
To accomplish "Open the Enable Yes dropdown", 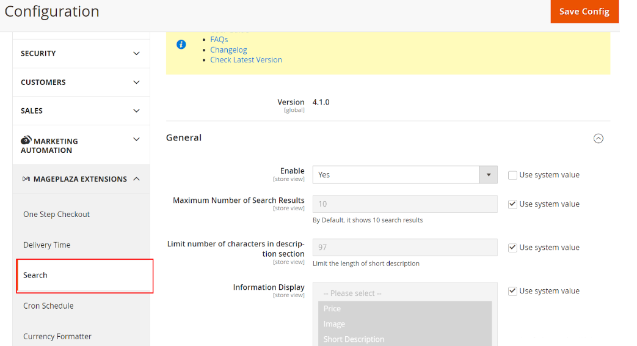I will coord(404,175).
